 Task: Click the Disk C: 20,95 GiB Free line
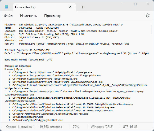pyautogui.click(x=32, y=37)
